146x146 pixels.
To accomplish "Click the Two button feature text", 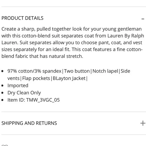I will (x=77, y=71).
